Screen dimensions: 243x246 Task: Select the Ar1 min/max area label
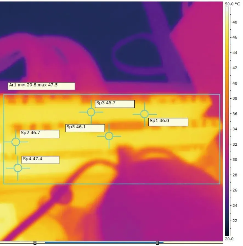click(41, 86)
